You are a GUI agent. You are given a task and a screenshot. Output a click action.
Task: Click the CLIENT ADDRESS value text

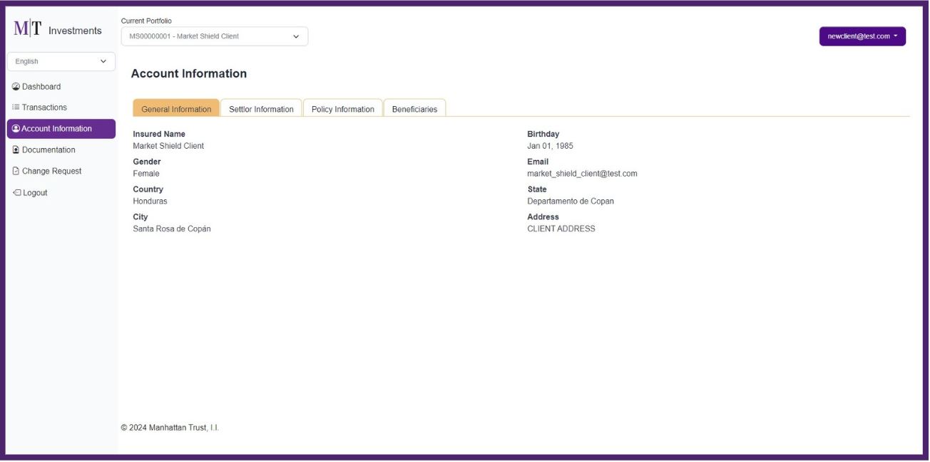click(561, 229)
